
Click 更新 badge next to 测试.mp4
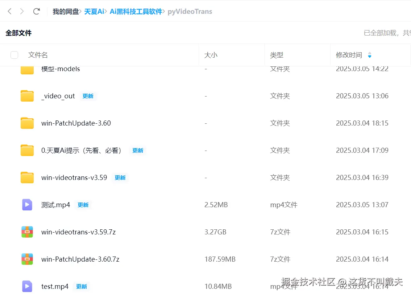pos(83,205)
